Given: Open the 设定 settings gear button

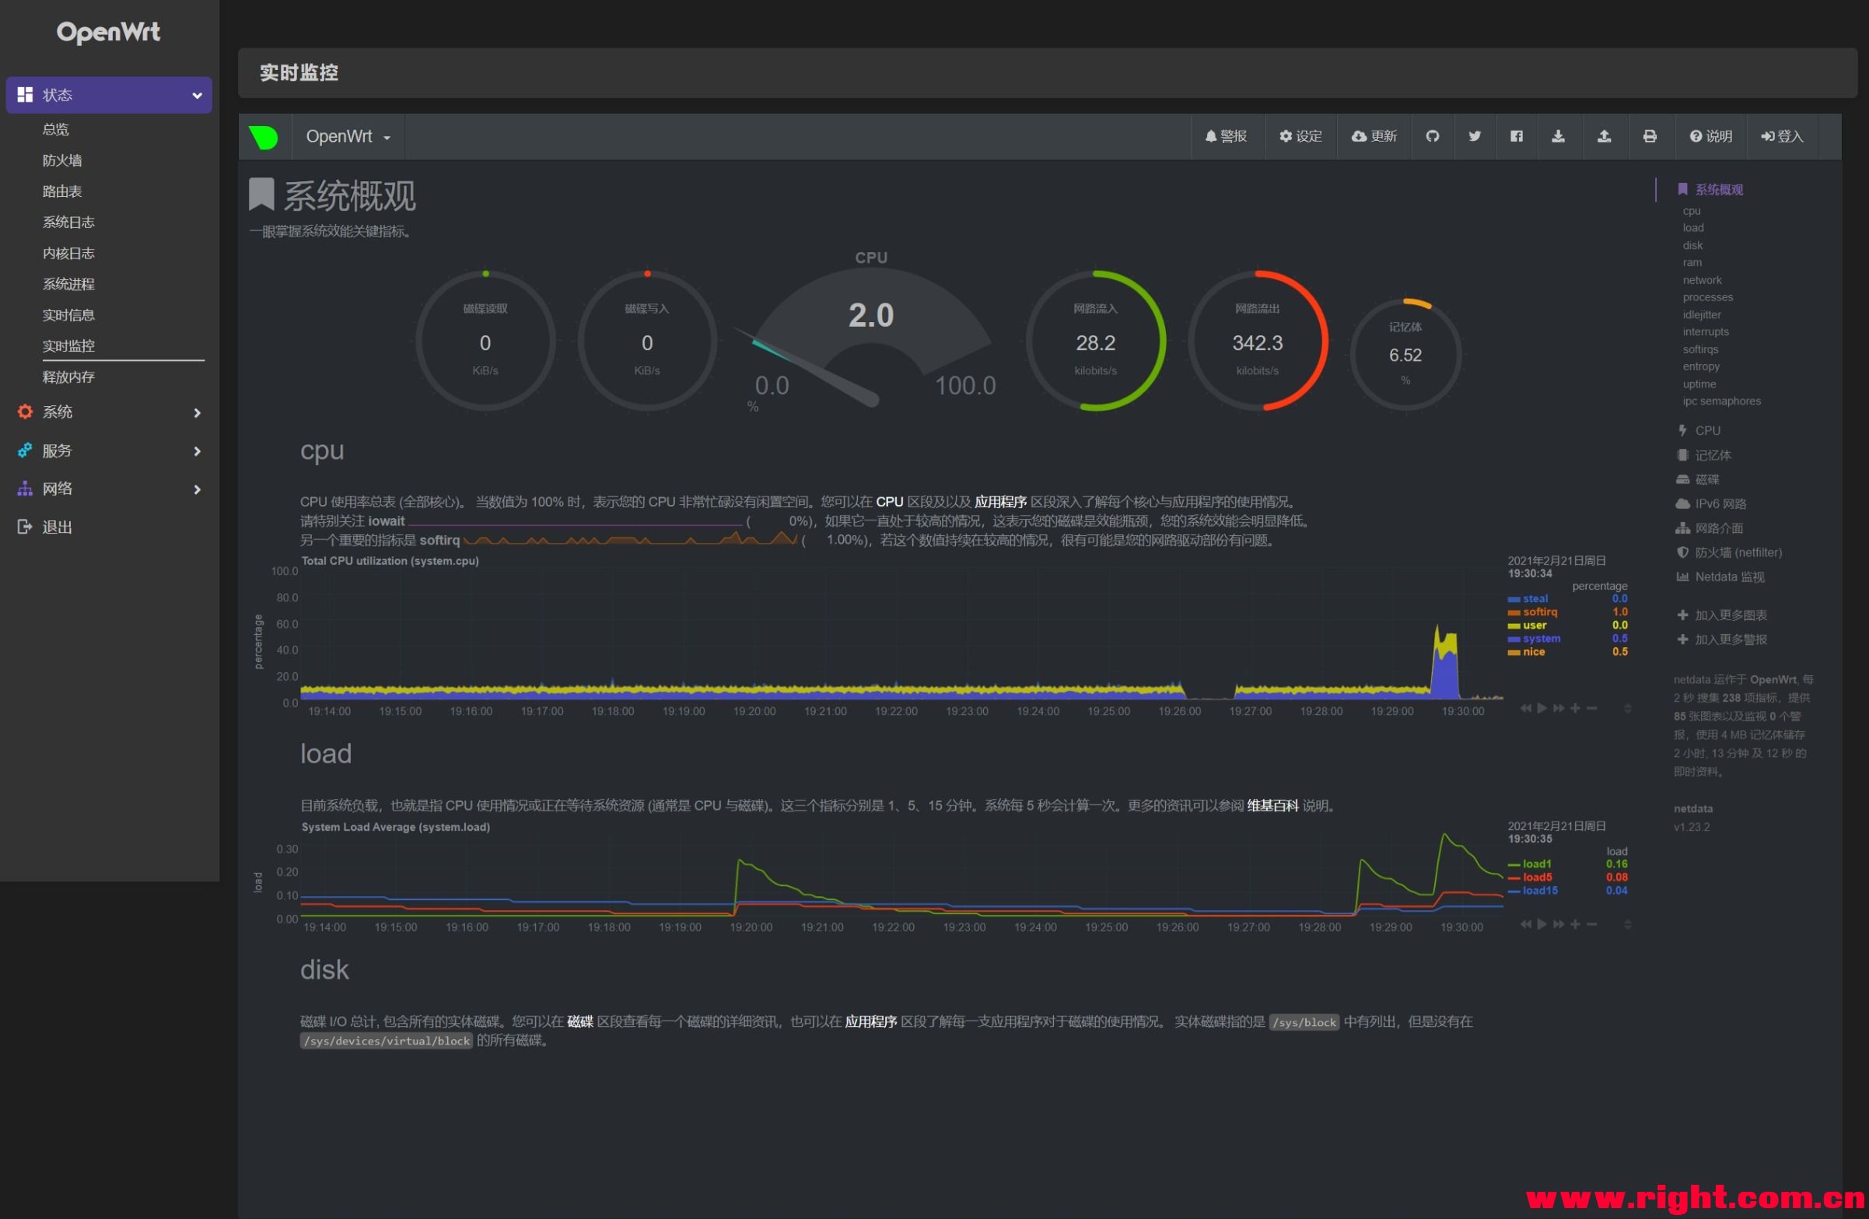Looking at the screenshot, I should 1300,137.
